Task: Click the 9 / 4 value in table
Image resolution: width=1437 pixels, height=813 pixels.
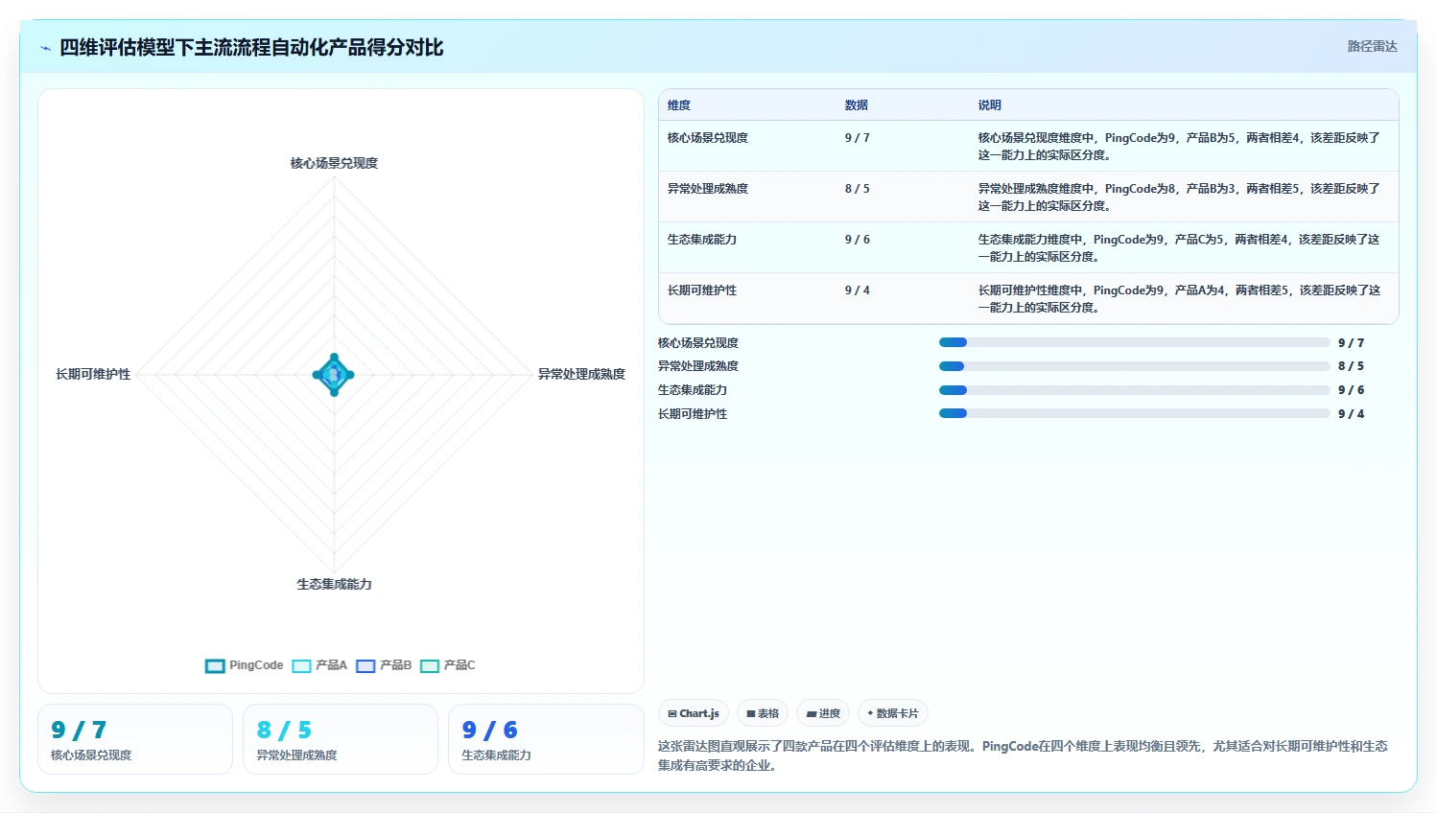Action: [x=858, y=290]
